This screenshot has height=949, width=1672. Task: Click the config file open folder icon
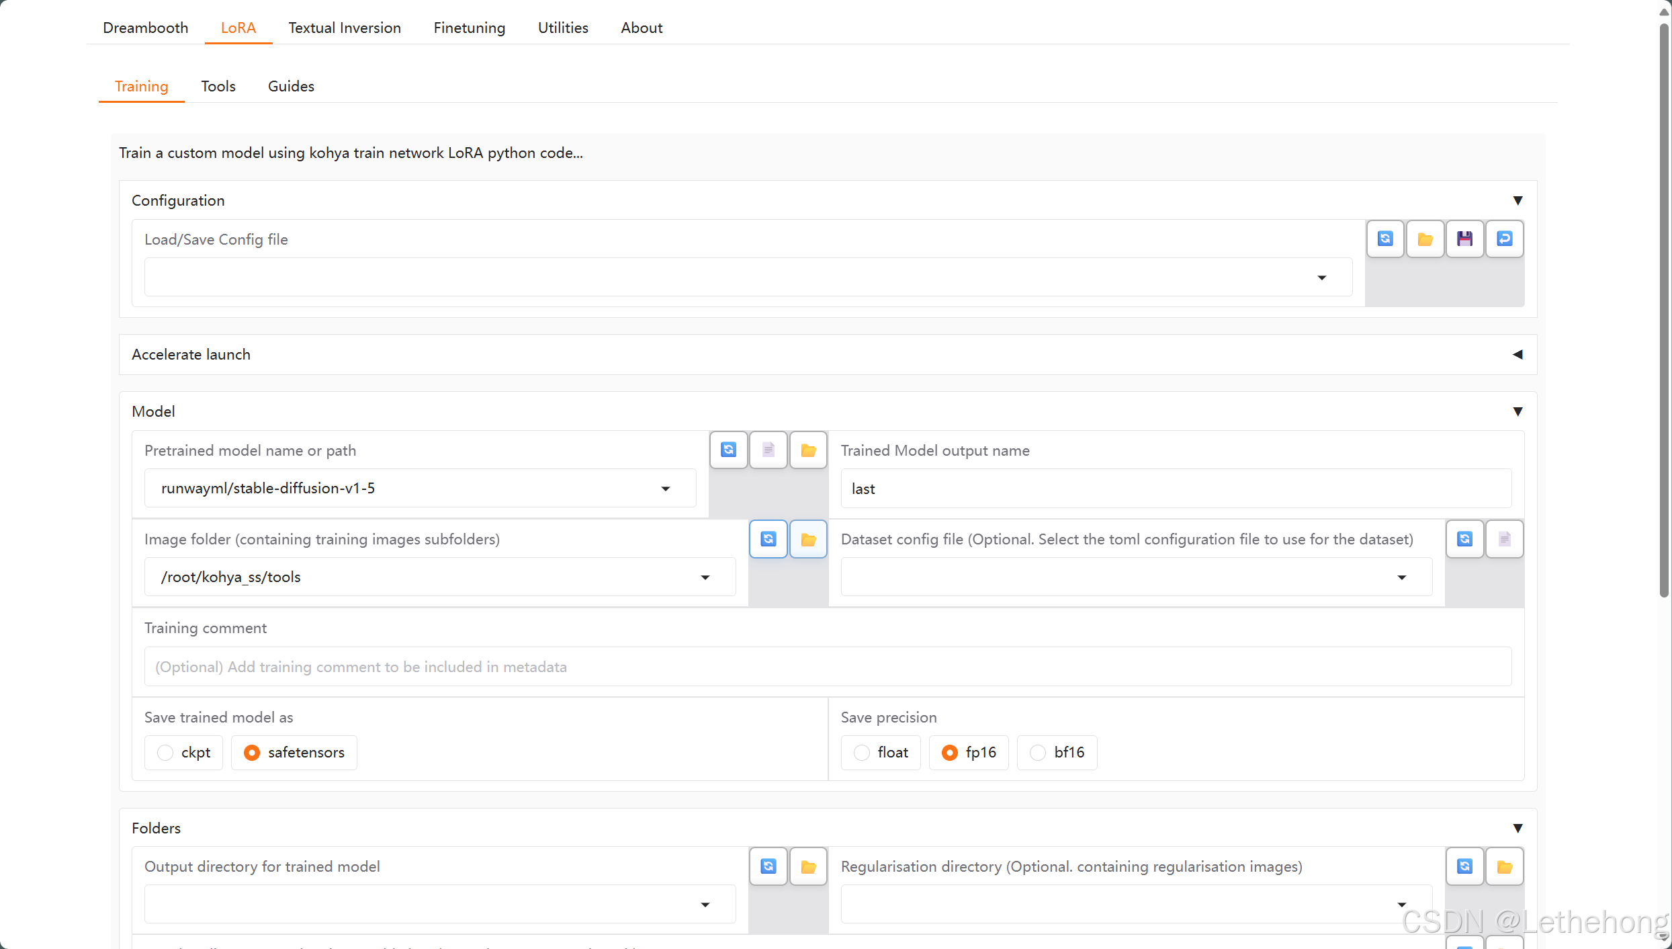point(1425,239)
